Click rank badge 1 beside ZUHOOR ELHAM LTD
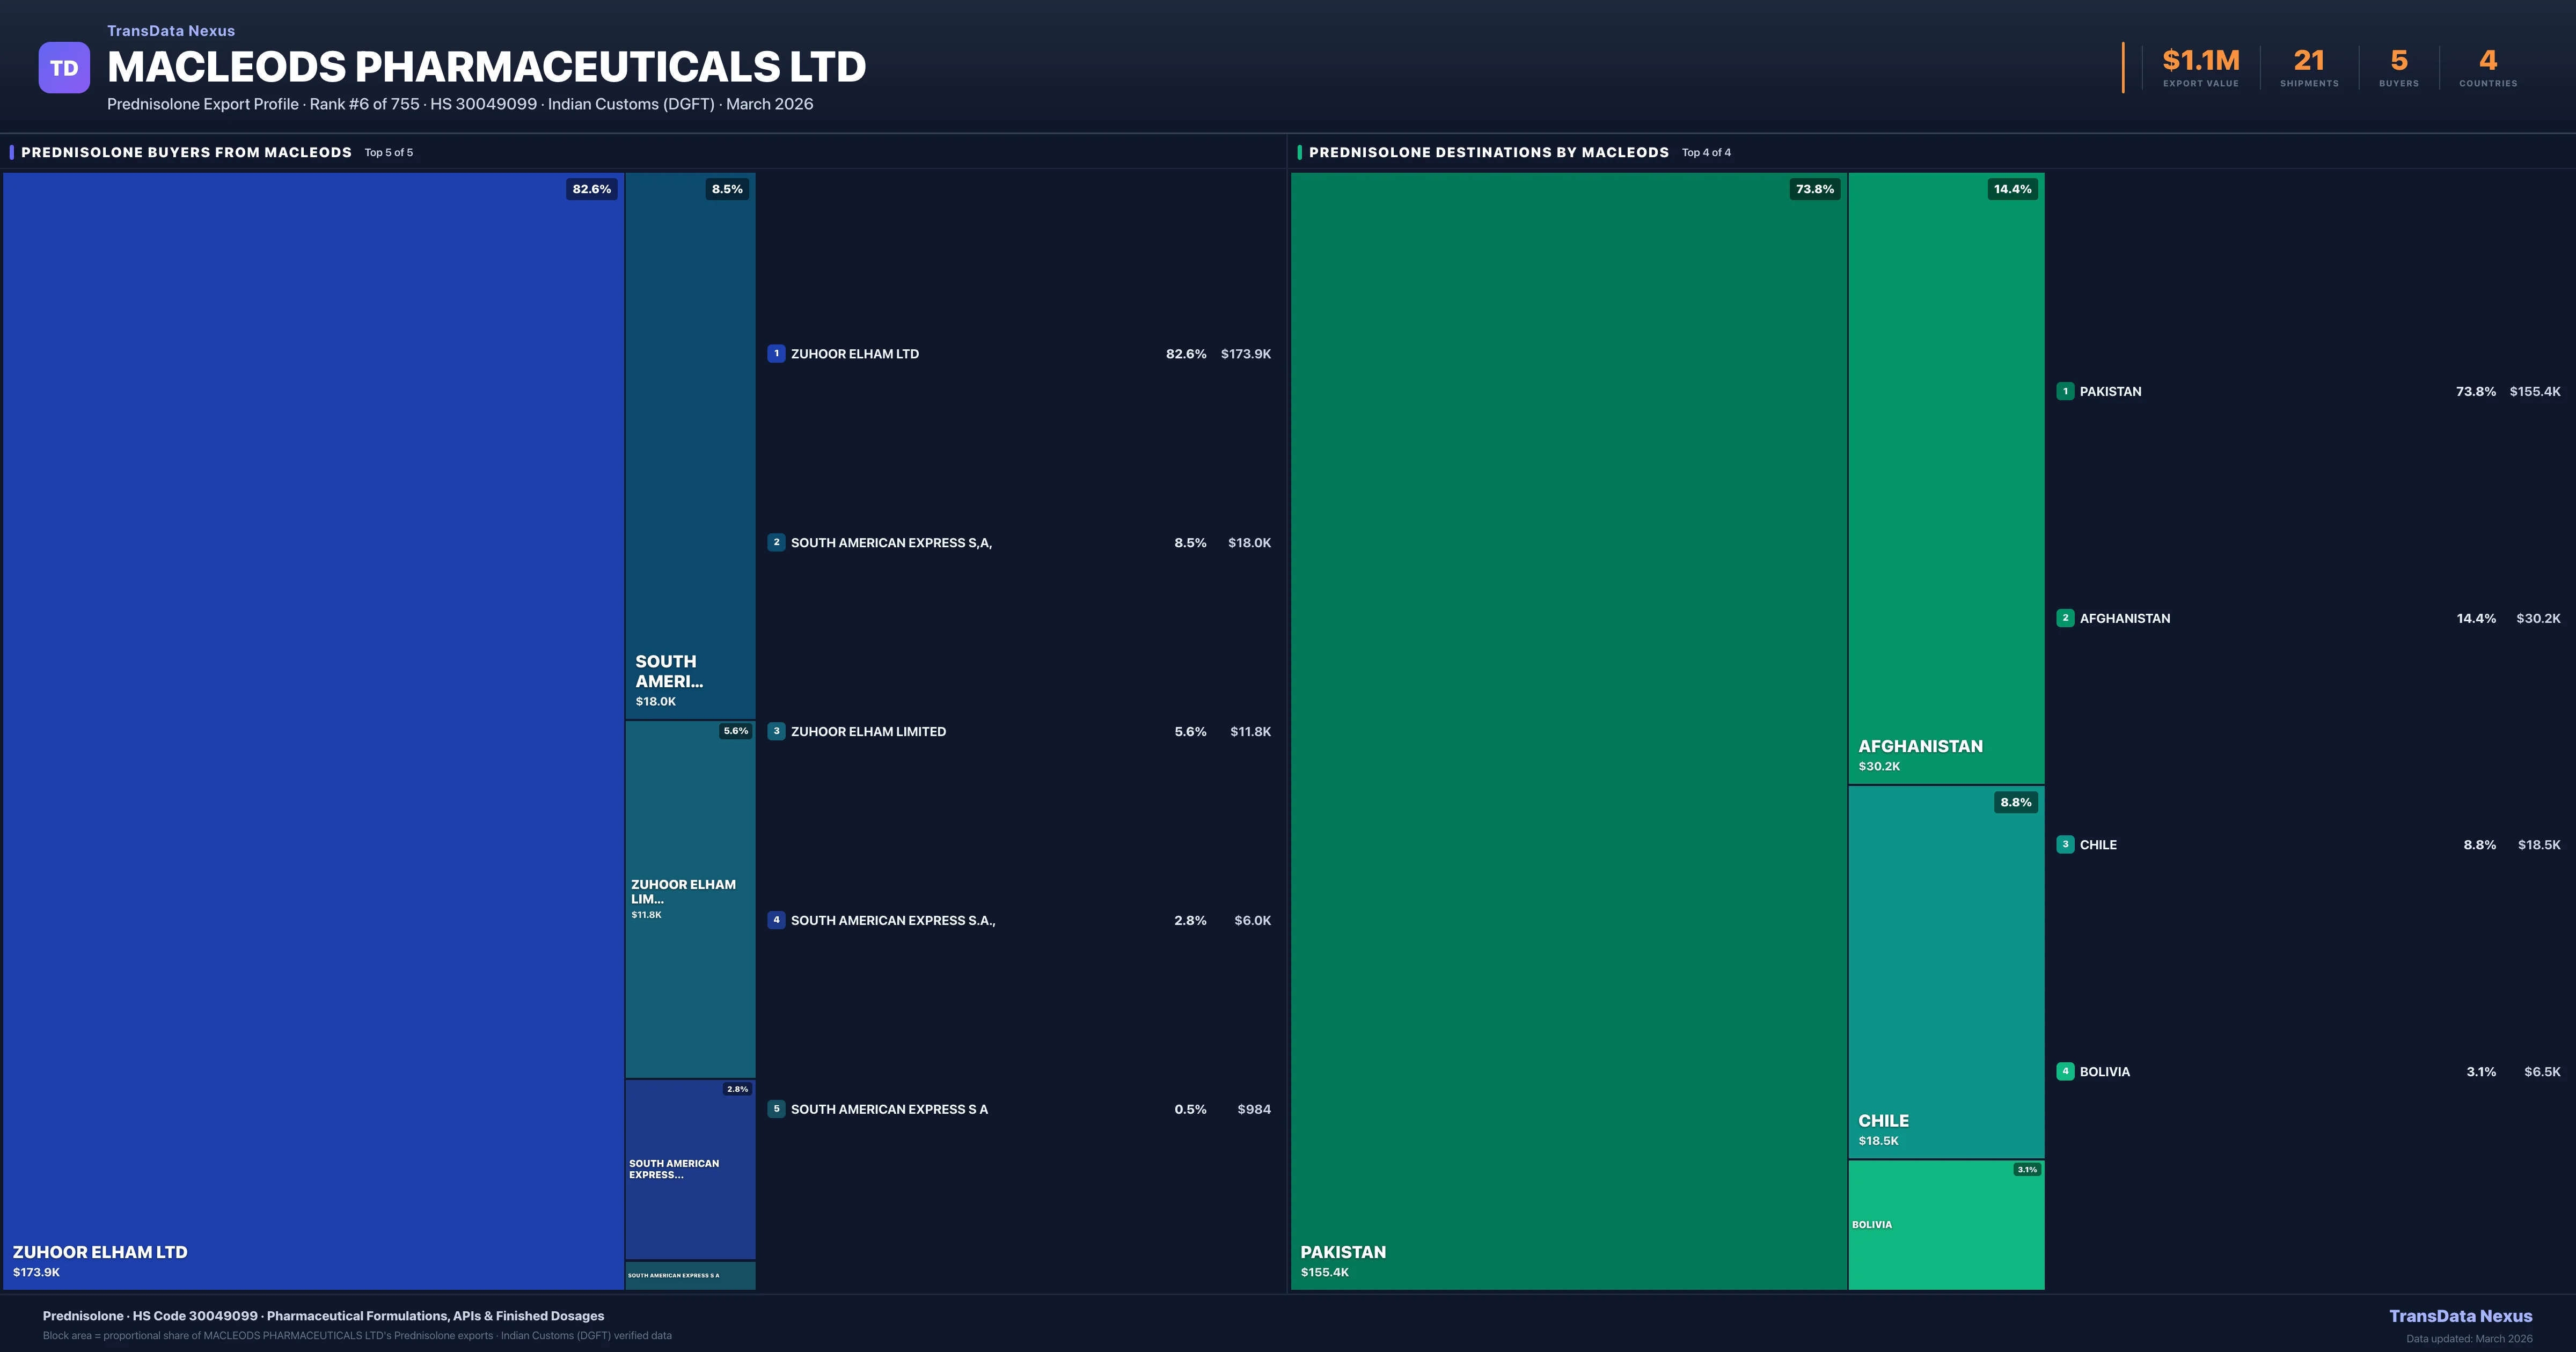The height and width of the screenshot is (1352, 2576). pos(776,353)
